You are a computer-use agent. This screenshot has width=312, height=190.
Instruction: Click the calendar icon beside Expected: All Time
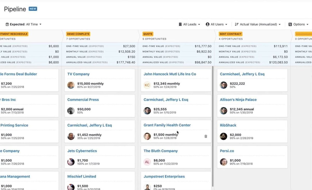tap(7, 24)
